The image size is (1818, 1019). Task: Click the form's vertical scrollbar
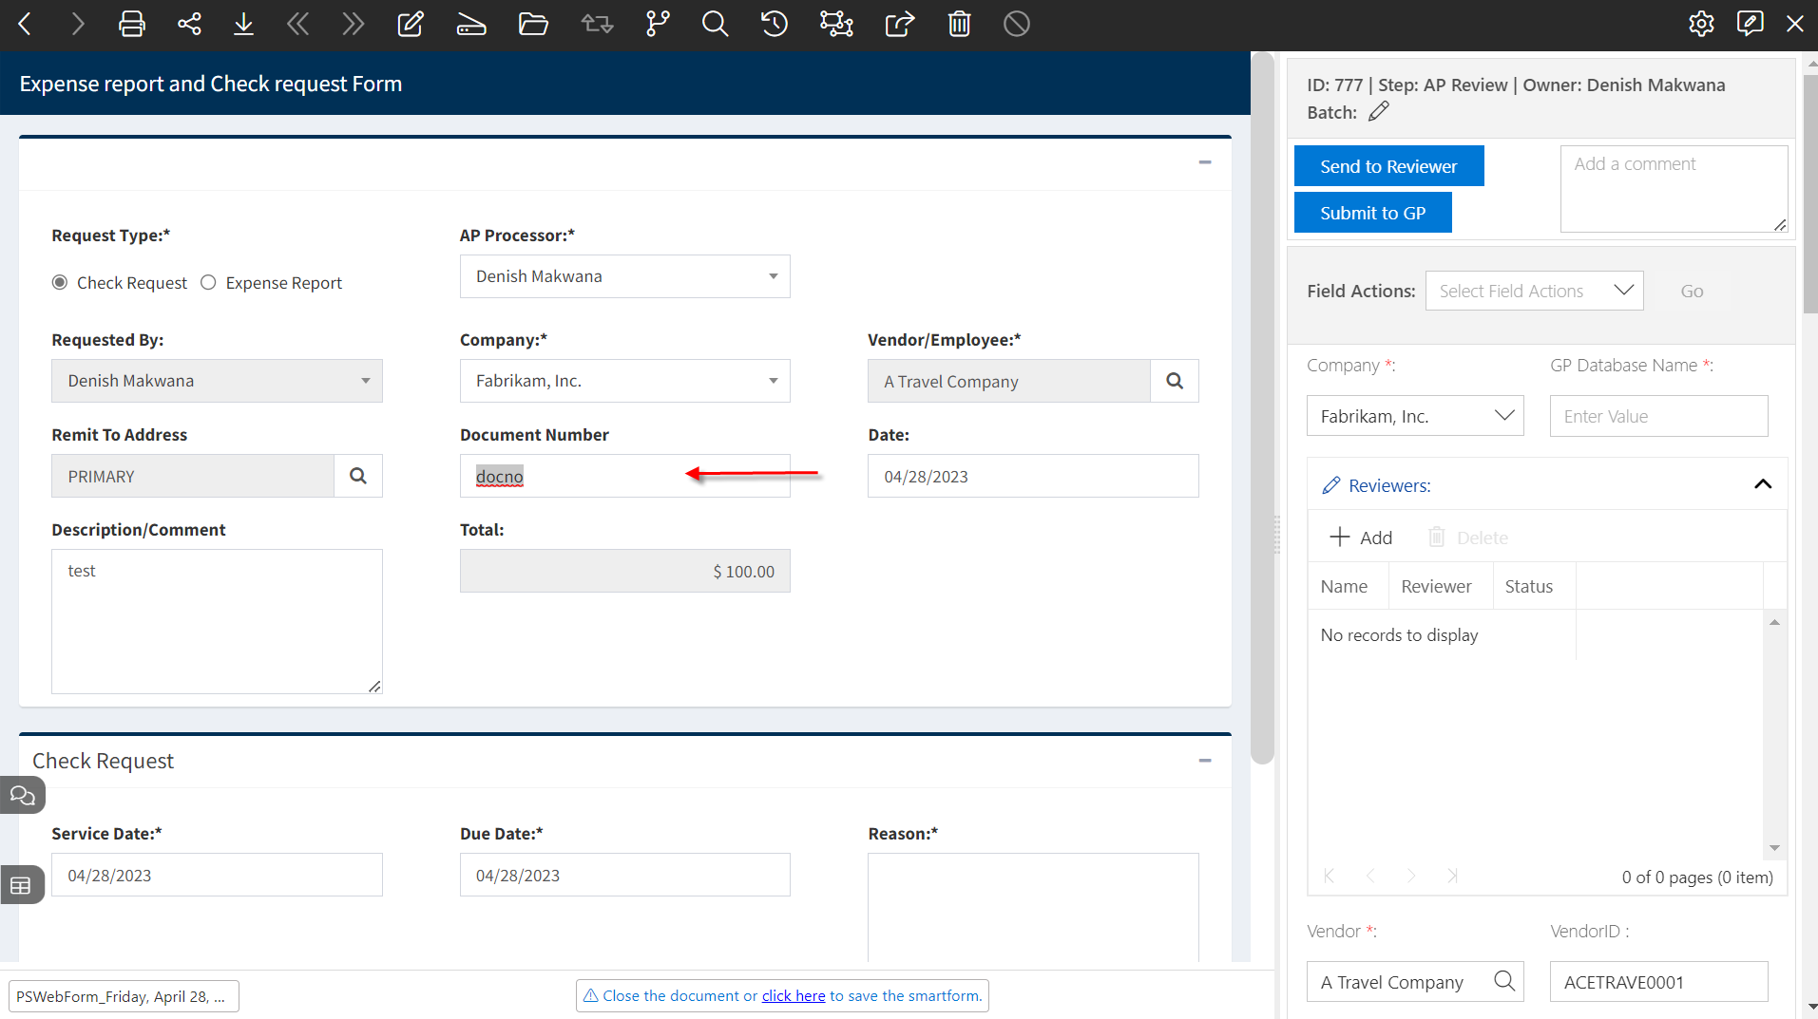[x=1262, y=408]
